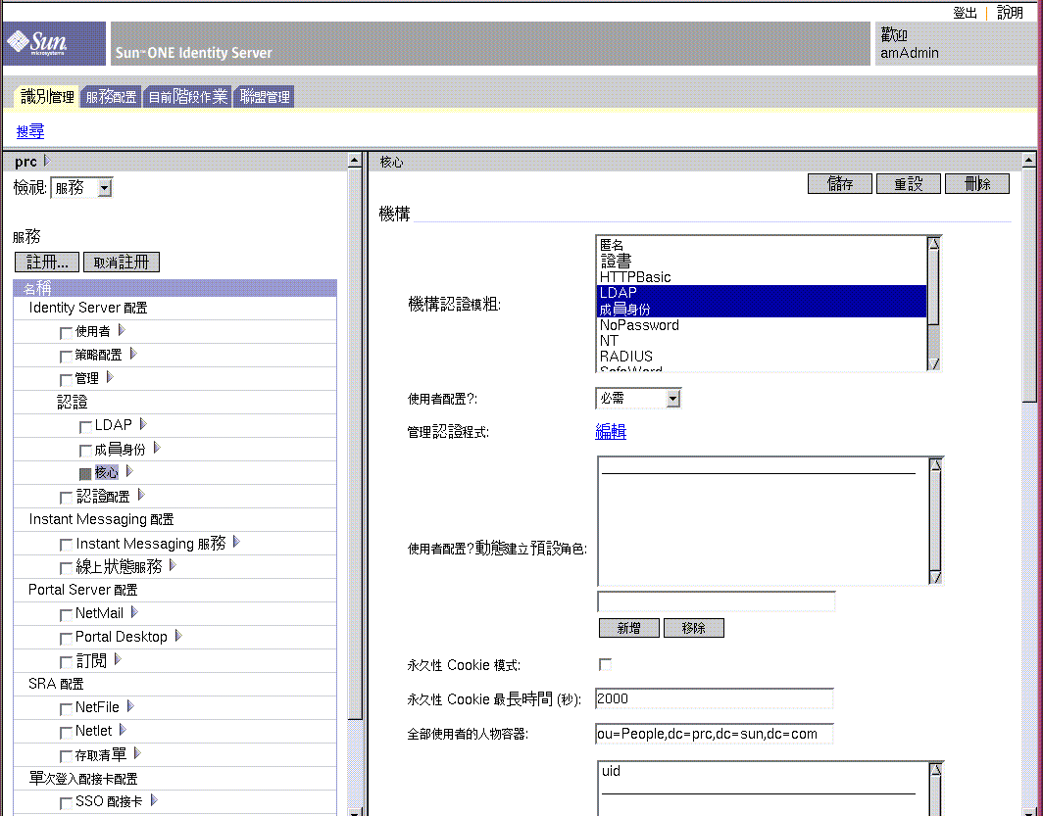Click the arrow beside prc organization
This screenshot has width=1043, height=816.
47,161
